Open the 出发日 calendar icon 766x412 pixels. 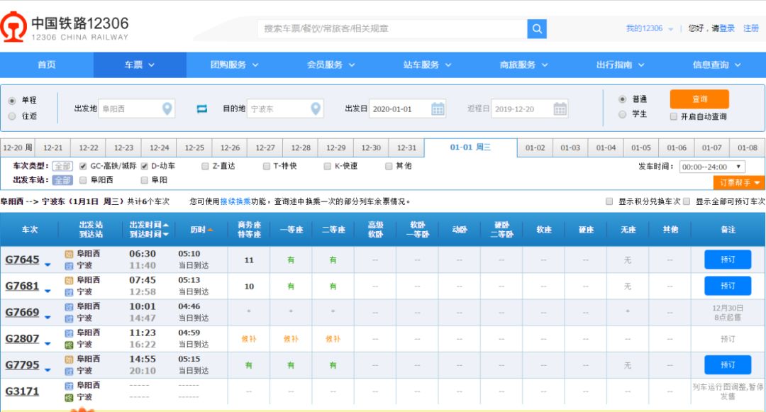click(438, 108)
